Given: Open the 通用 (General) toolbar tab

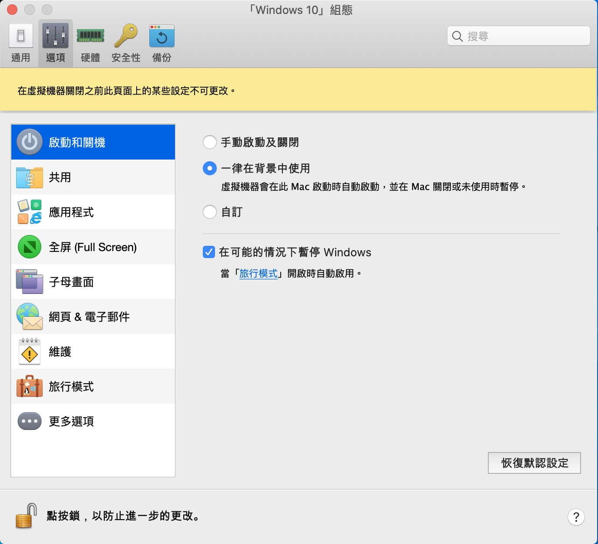Looking at the screenshot, I should (20, 44).
